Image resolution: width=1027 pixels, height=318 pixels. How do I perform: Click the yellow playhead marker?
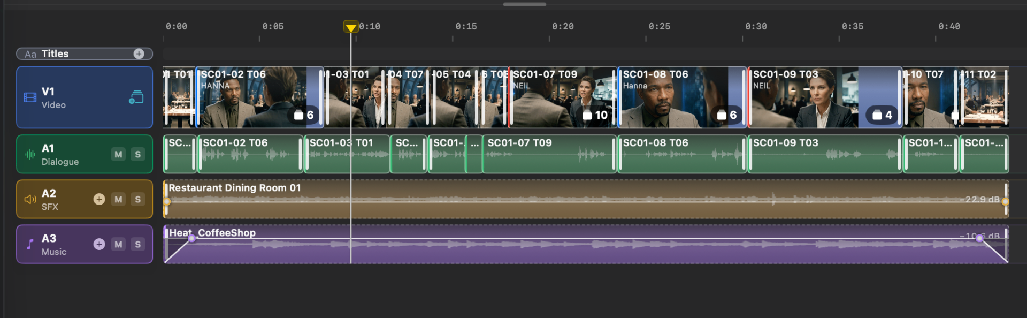350,27
